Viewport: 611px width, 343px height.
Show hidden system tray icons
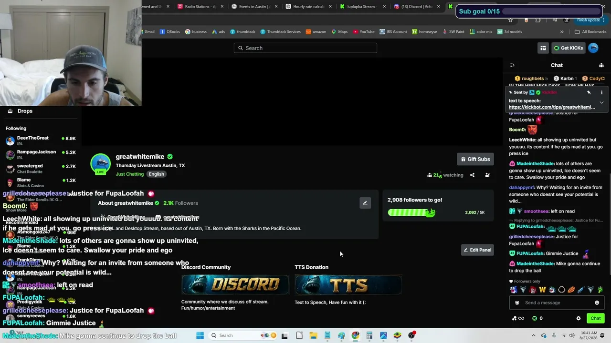[x=534, y=335]
